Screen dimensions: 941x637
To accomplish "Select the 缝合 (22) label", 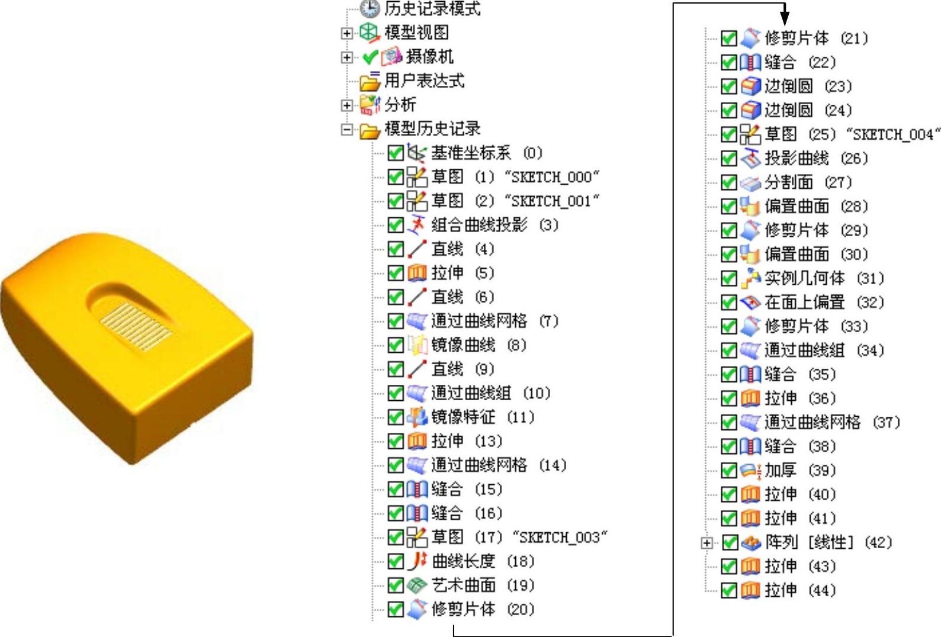I will pos(799,62).
